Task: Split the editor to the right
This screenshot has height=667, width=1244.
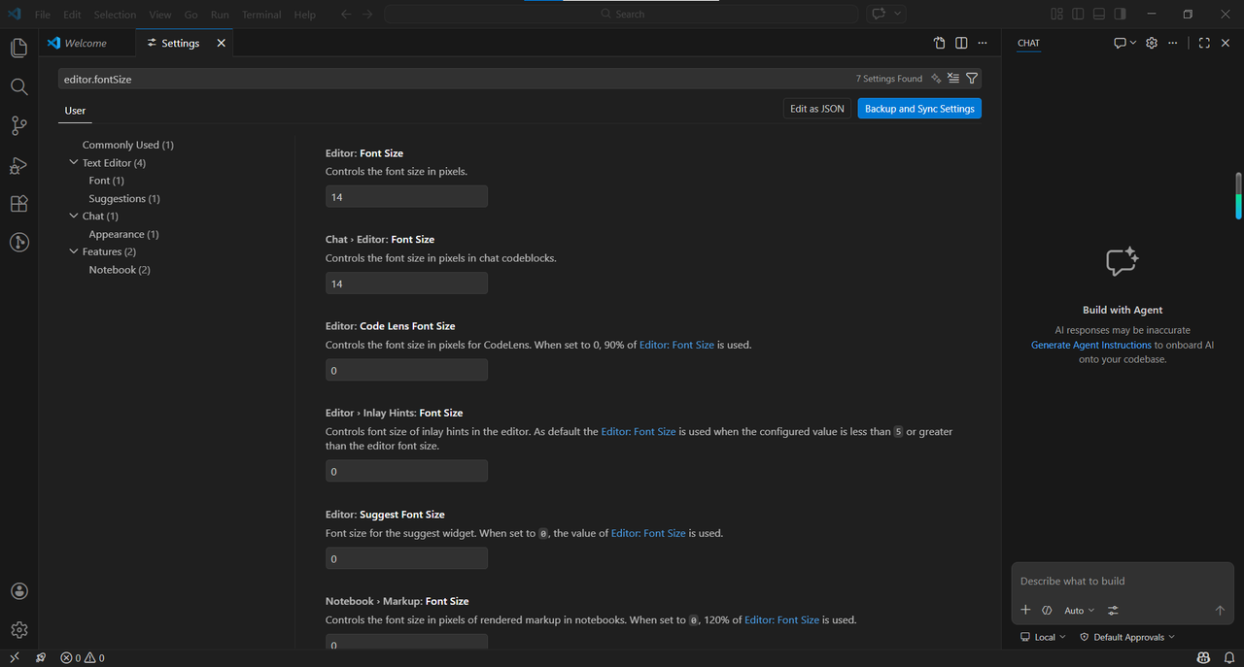Action: pyautogui.click(x=961, y=43)
